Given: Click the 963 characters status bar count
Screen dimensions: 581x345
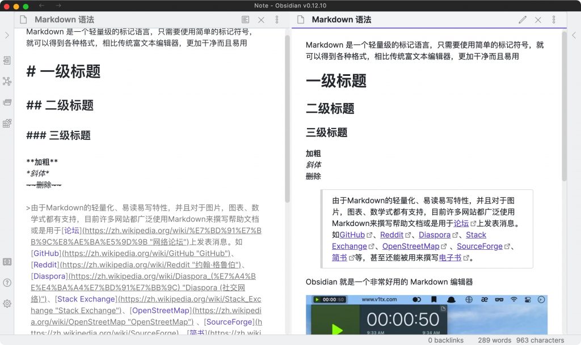Looking at the screenshot, I should [540, 340].
